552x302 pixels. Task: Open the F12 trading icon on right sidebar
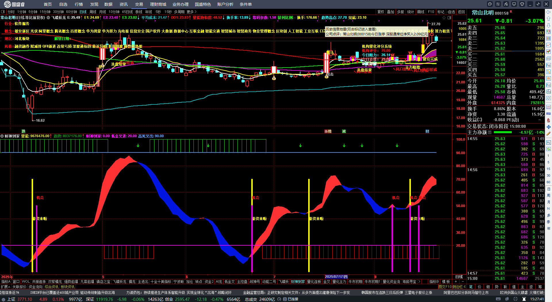(549, 85)
